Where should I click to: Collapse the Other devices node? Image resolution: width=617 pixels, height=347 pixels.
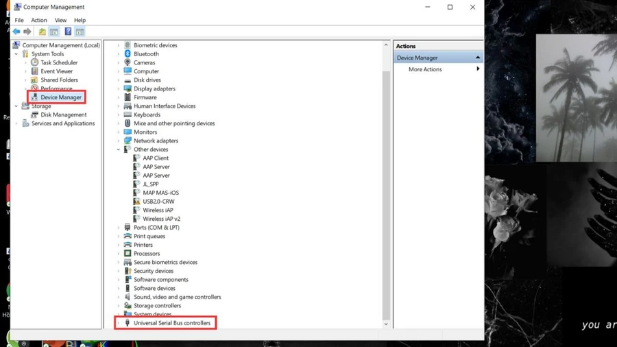119,149
